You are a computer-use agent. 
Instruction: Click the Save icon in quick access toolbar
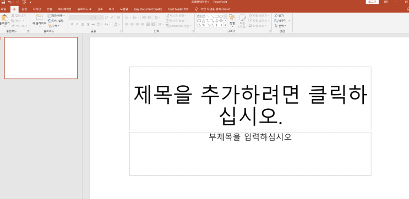pyautogui.click(x=3, y=2)
